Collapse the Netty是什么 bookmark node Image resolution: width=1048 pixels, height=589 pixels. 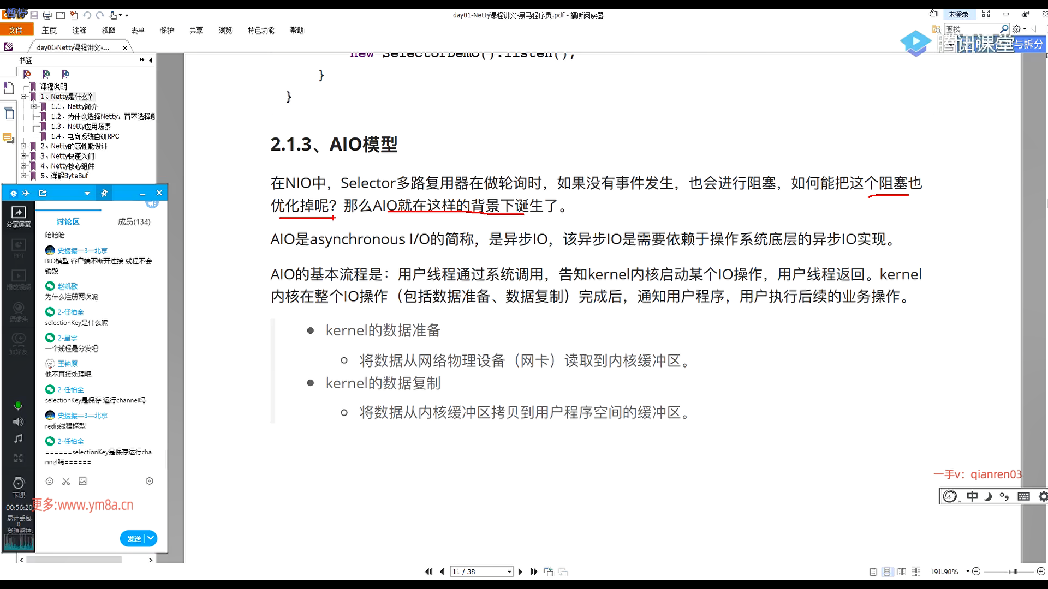click(x=23, y=97)
